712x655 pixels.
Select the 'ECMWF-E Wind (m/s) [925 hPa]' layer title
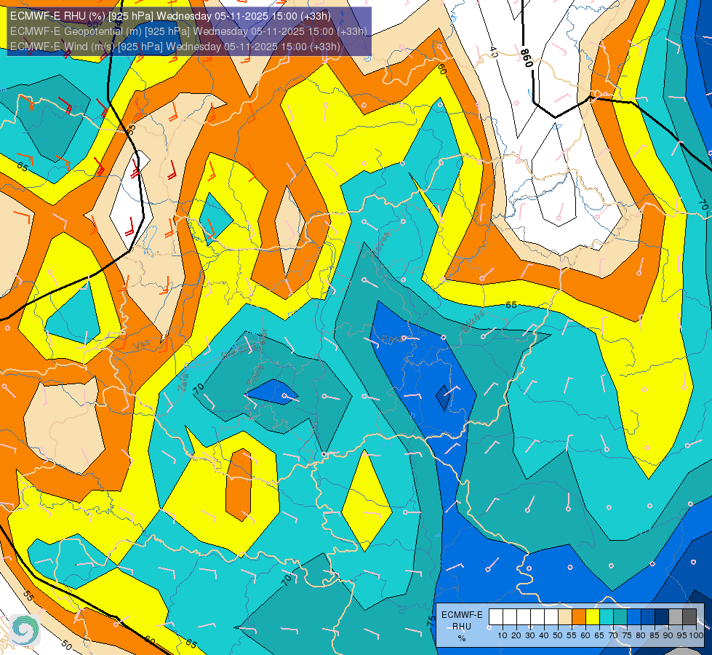point(87,47)
